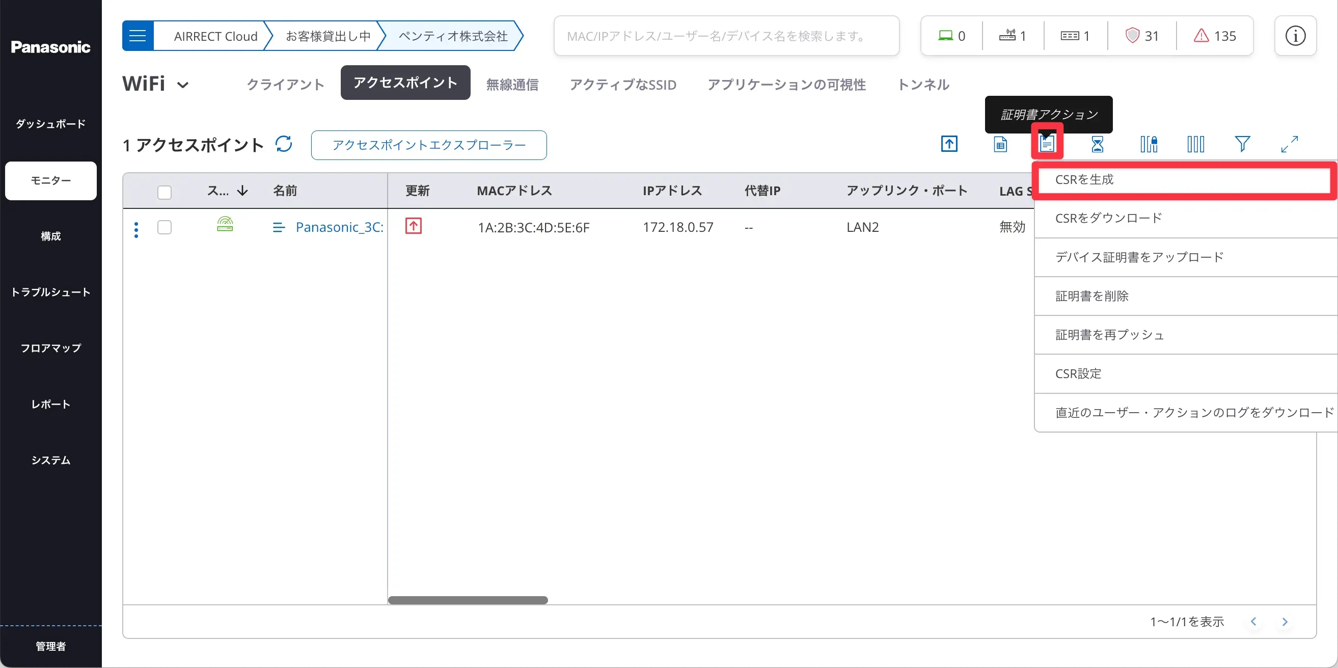The height and width of the screenshot is (668, 1338).
Task: Sort by status column arrow
Action: pyautogui.click(x=242, y=191)
